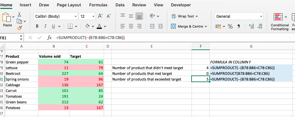Expand font colour options arrow

(105, 27)
